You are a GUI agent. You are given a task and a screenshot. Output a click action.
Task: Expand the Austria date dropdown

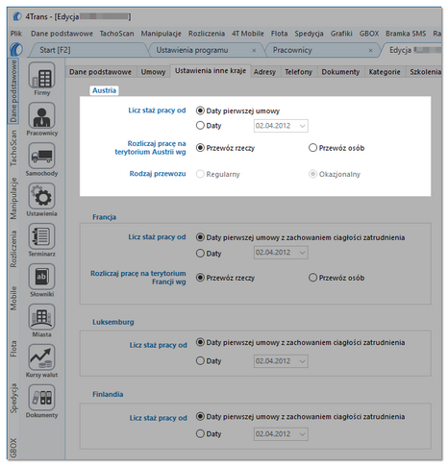(x=302, y=126)
